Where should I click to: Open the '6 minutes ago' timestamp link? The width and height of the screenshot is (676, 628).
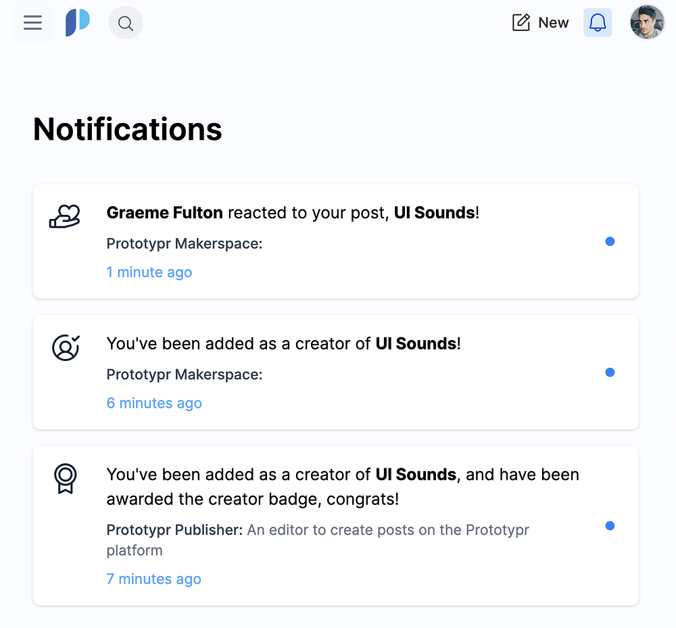click(x=154, y=404)
